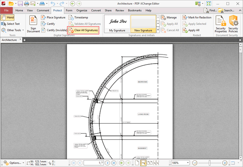Screen dimensions: 243x167
Task: Click the Manage signatures button
Action: [x=169, y=17]
